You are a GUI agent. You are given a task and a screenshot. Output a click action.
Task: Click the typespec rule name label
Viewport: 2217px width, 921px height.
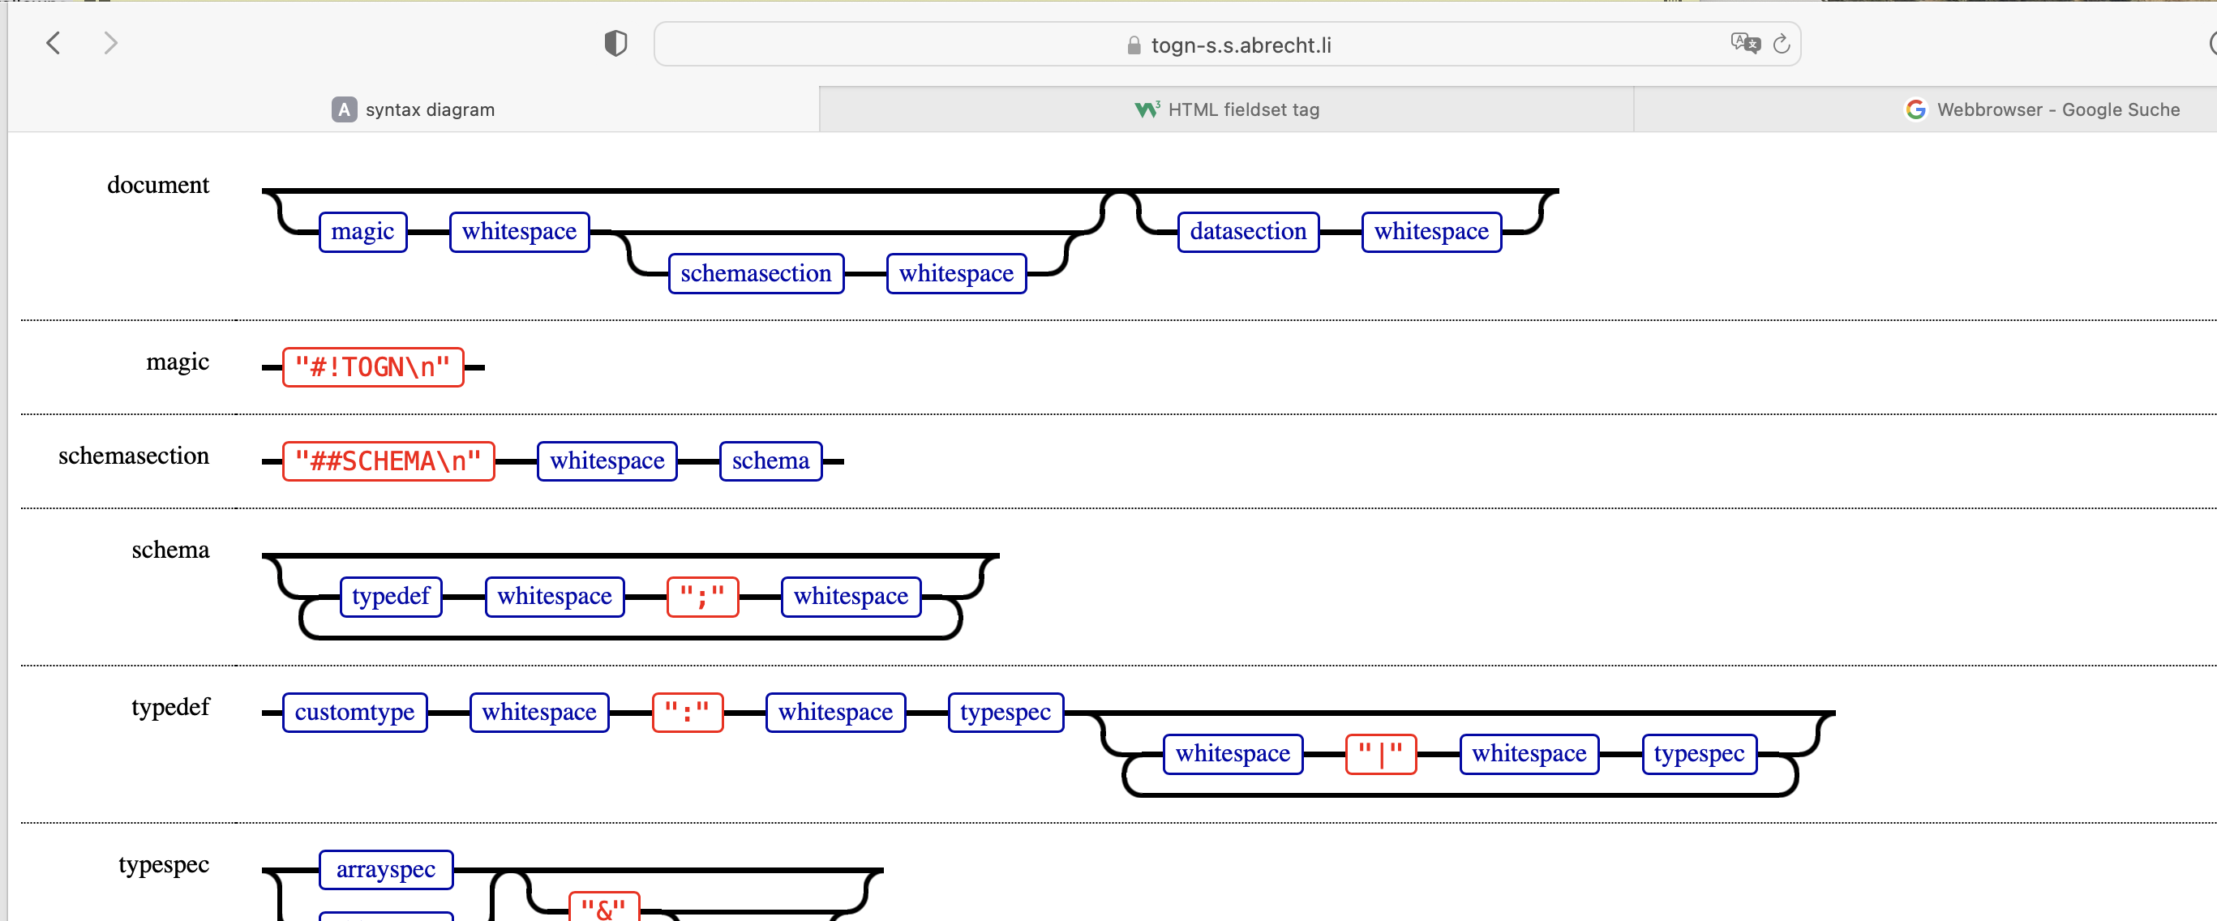164,865
